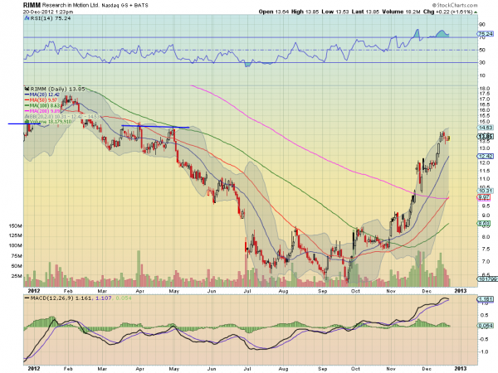The image size is (498, 373).
Task: Click the green up-triangle after the Chg percentage
Action: [x=476, y=12]
